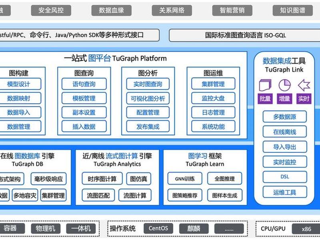320x240 pixels.
Task: Select 全图推理 in TuGraph Learn
Action: (224, 178)
